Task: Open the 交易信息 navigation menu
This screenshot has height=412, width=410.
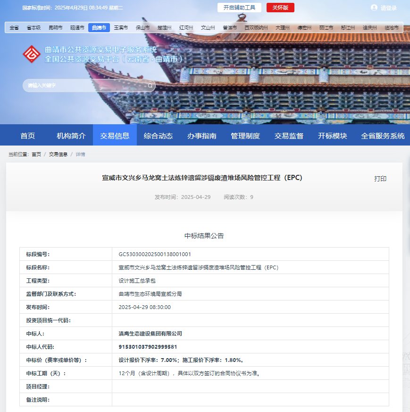Action: [x=115, y=135]
